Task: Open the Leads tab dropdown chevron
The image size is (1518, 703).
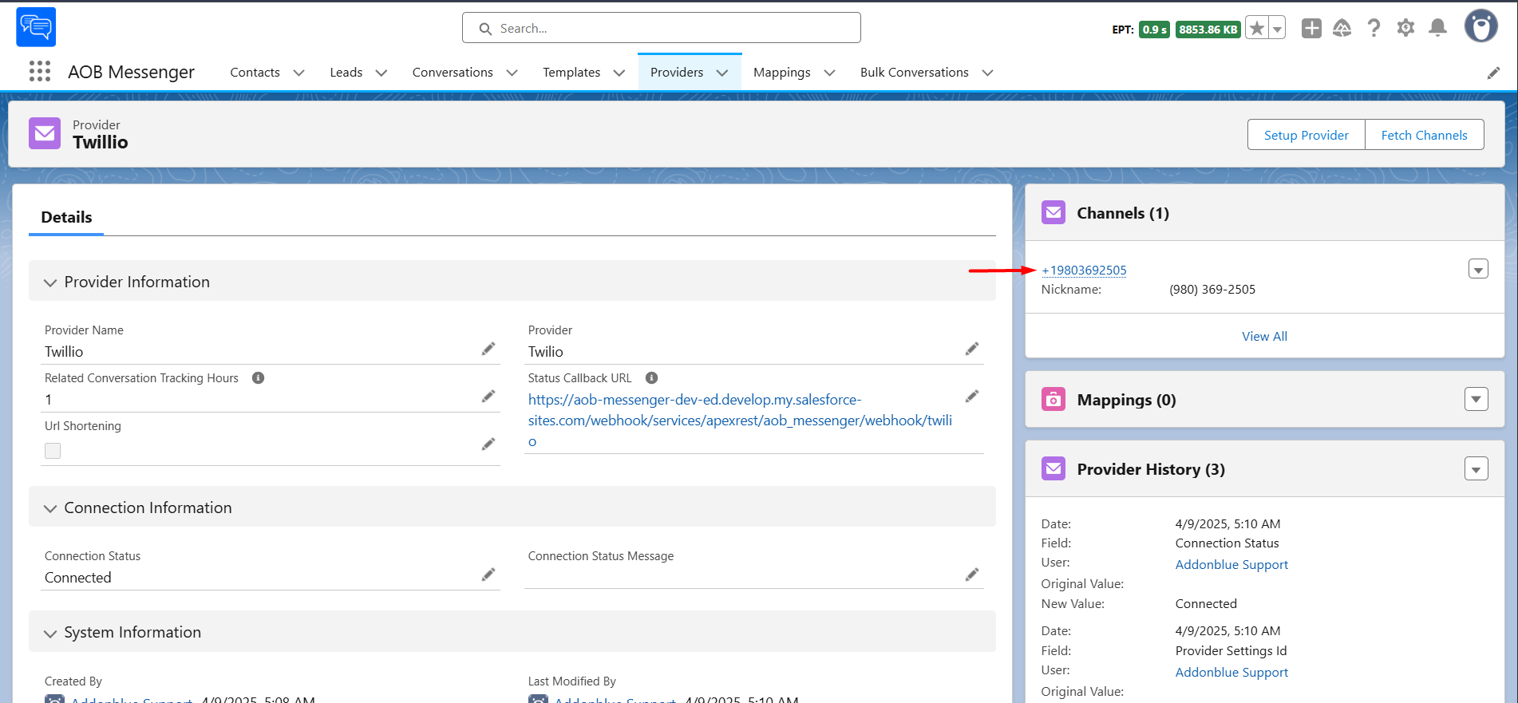Action: (381, 73)
